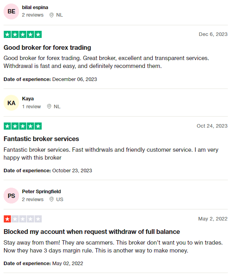Open Peter Springfield's PS avatar
Image resolution: width=231 pixels, height=275 pixels.
coord(11,196)
